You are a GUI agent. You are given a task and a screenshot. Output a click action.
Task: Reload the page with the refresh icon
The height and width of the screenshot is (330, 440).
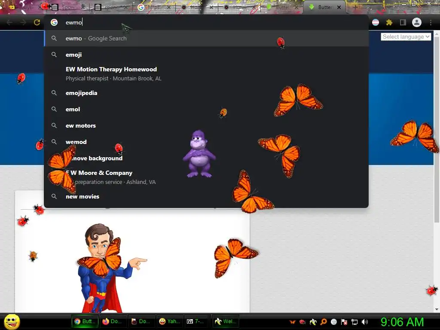click(x=37, y=22)
